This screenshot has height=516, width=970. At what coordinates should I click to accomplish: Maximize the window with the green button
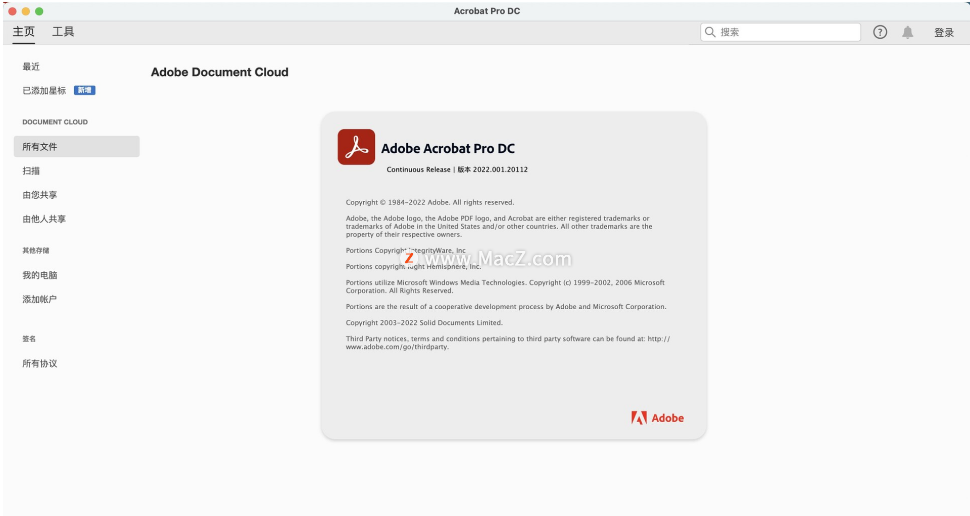pos(39,11)
